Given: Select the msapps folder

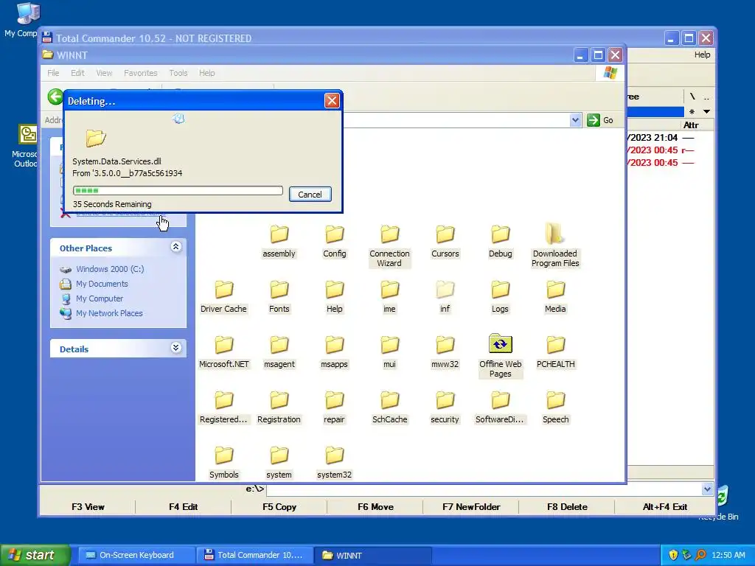Looking at the screenshot, I should [x=334, y=352].
